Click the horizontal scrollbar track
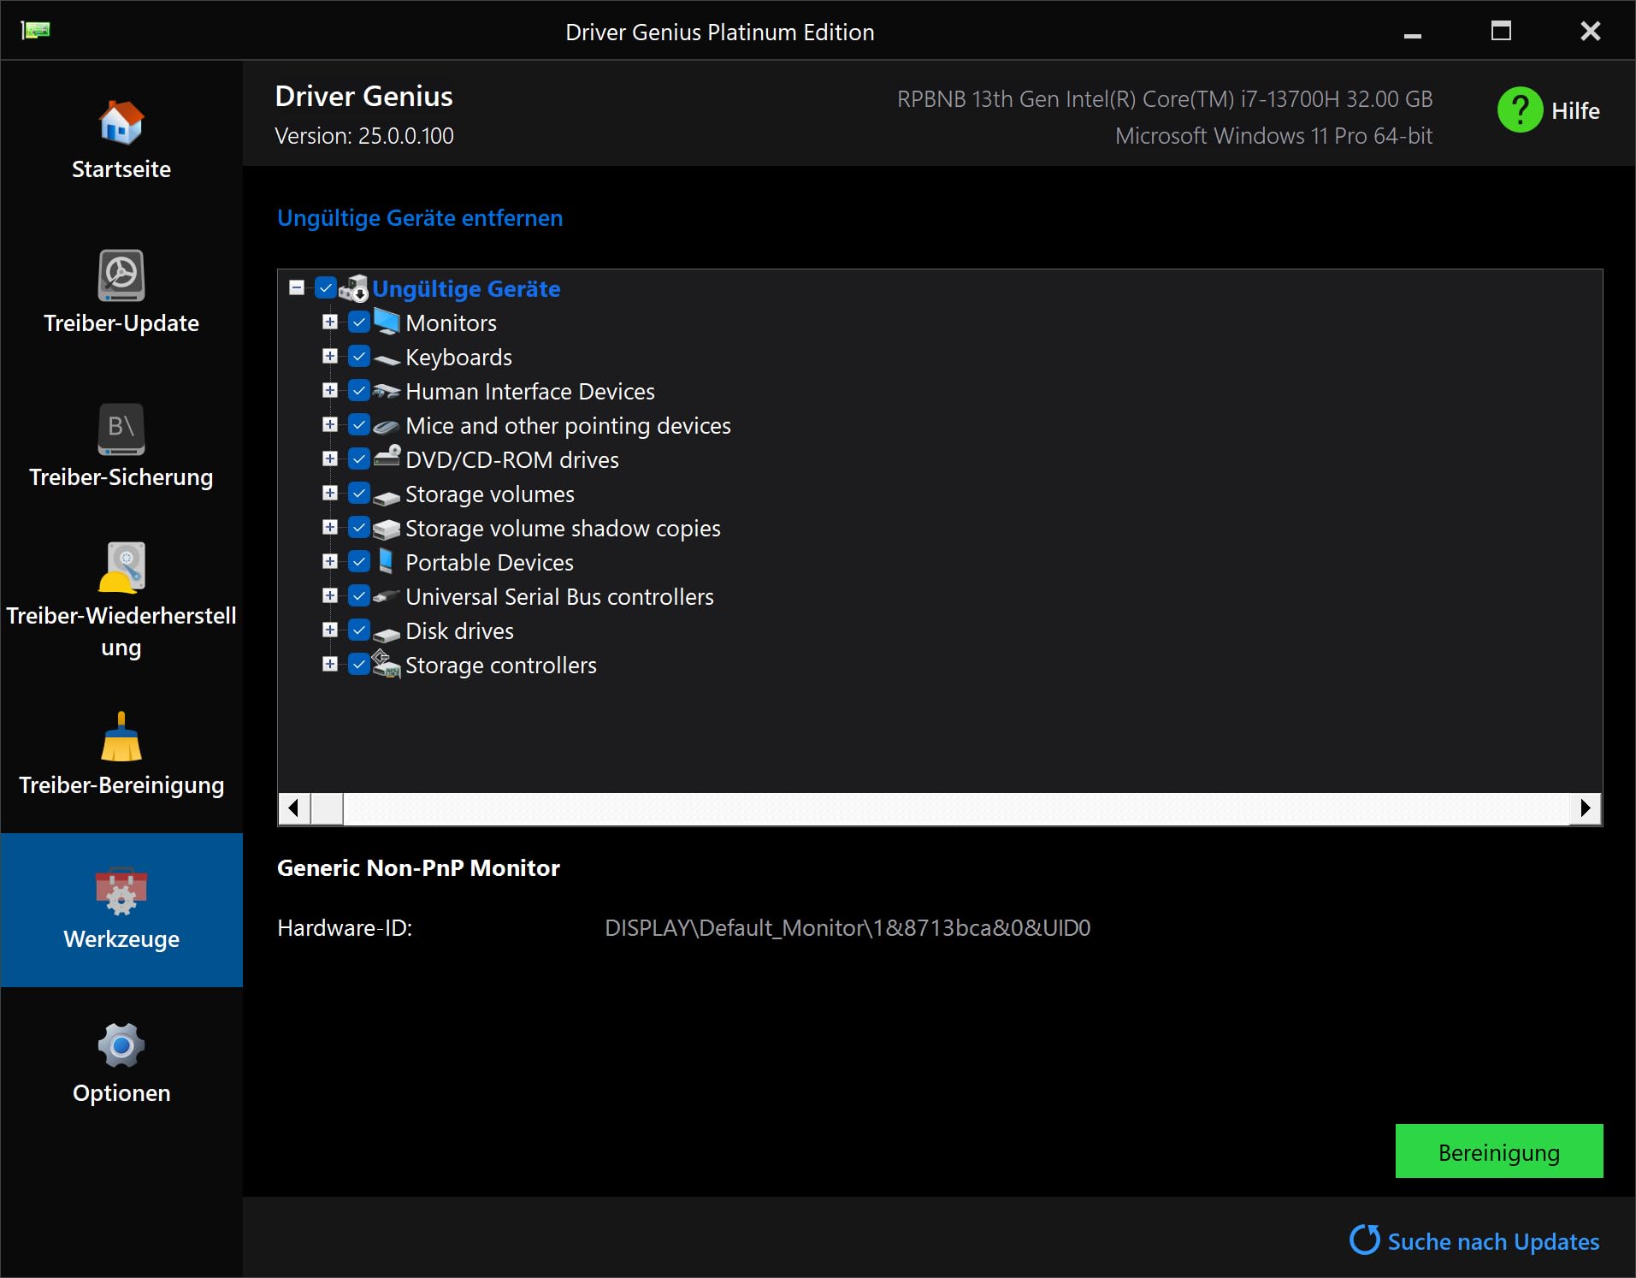 click(956, 808)
